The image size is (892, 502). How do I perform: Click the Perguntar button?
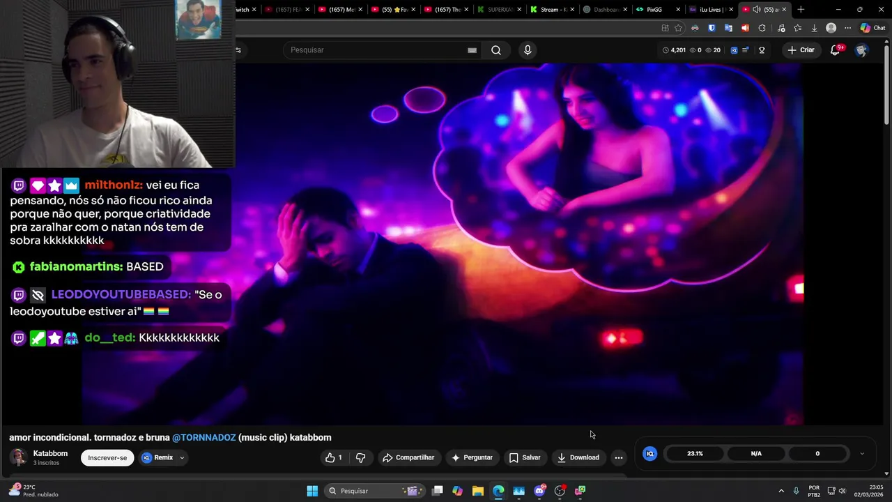coord(472,457)
